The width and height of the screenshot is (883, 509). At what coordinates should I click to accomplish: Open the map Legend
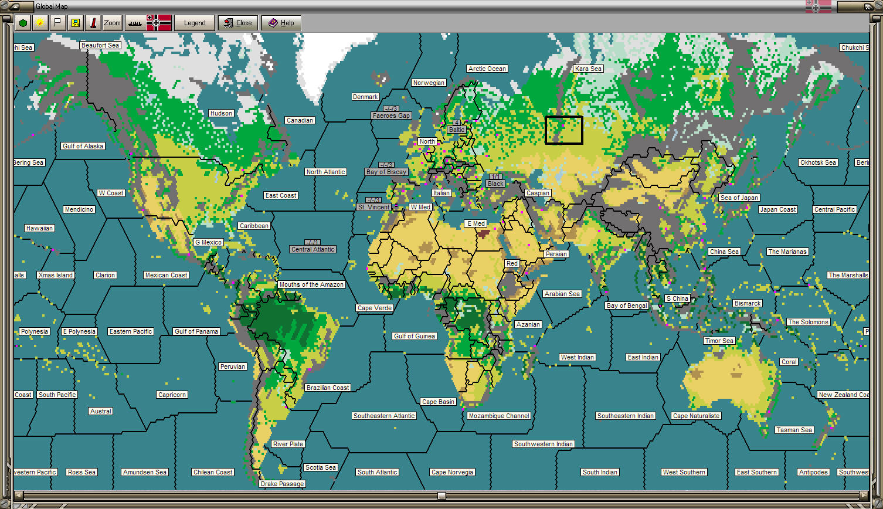pyautogui.click(x=195, y=23)
